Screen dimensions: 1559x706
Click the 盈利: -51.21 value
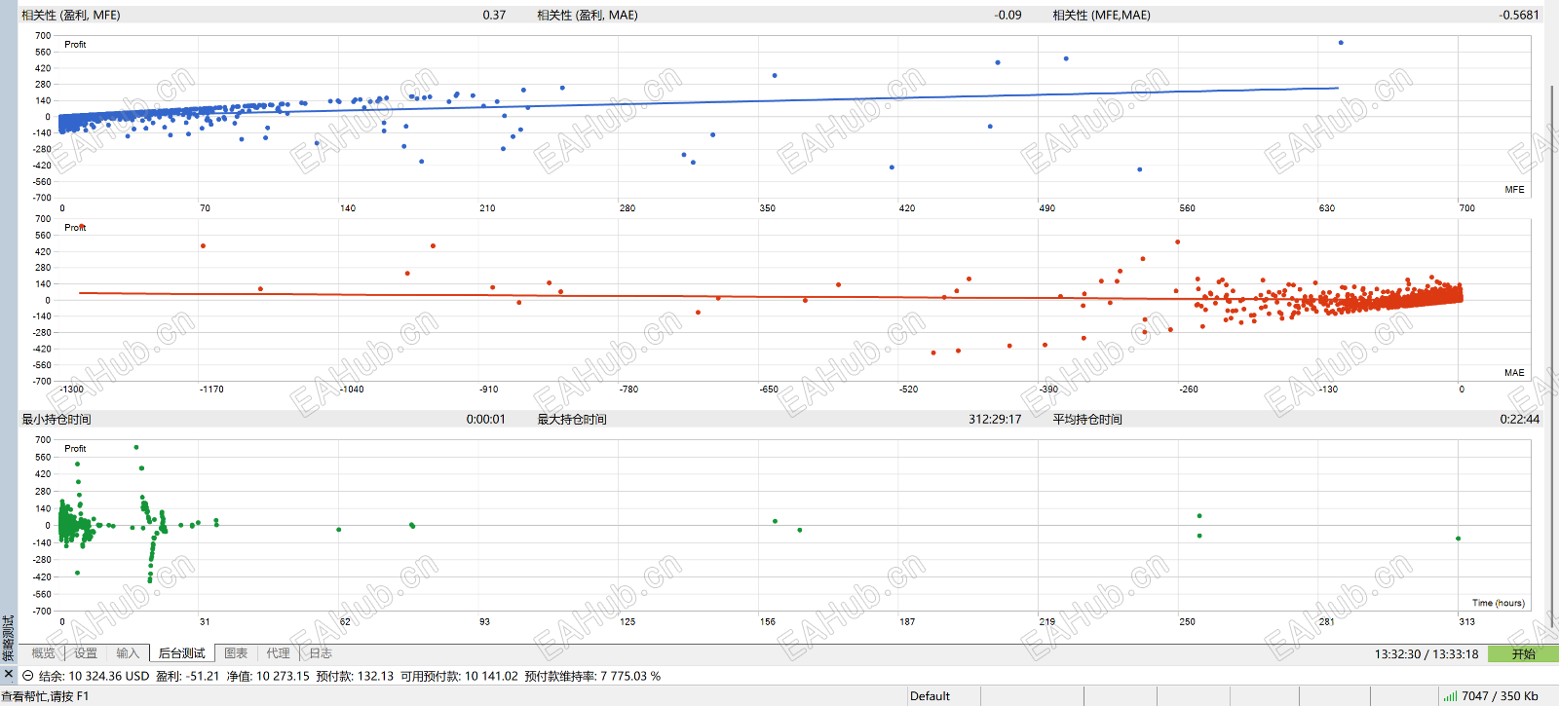tap(187, 676)
